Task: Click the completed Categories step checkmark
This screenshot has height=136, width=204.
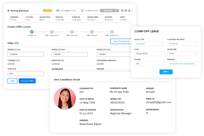Action: click(32, 32)
